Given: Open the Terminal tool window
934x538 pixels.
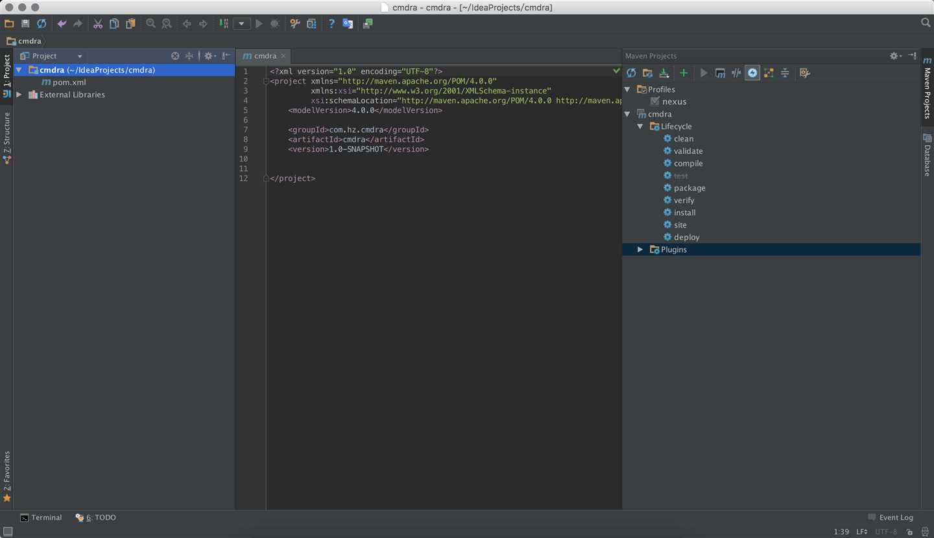Looking at the screenshot, I should point(41,517).
